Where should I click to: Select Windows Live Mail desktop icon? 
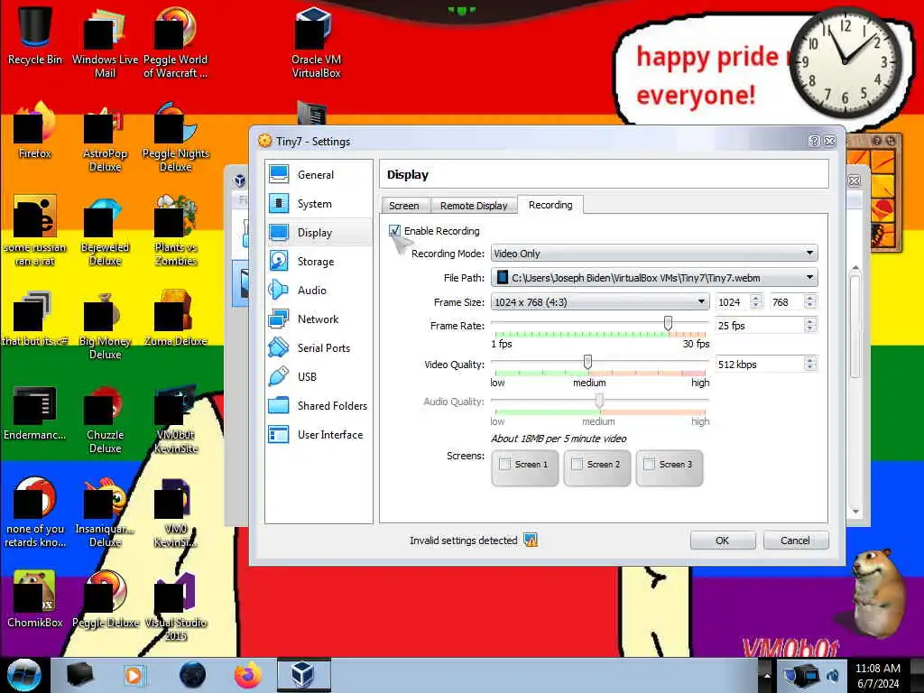point(105,42)
